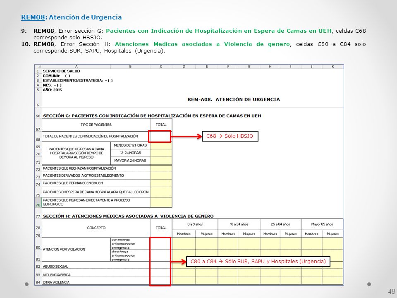The height and width of the screenshot is (298, 397).
Task: Click 'Hombres' under 0 a 9 años
Action: (184, 234)
